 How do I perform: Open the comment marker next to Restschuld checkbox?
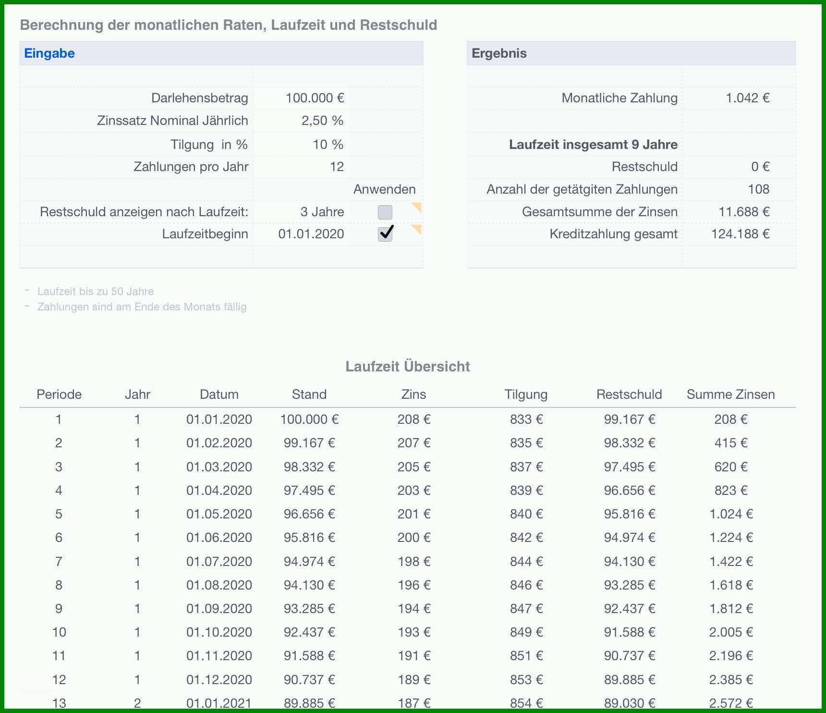(x=417, y=207)
